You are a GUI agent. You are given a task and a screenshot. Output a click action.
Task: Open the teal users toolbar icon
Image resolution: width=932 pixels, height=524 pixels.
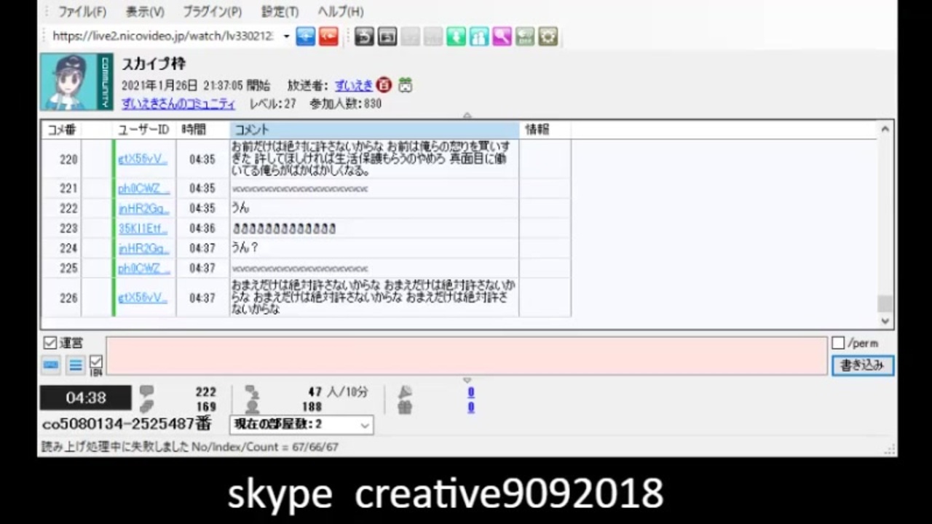[479, 36]
